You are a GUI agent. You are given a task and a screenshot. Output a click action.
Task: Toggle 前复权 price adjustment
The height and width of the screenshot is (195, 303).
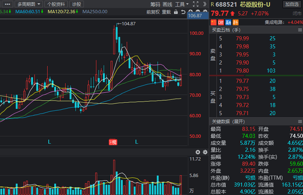click(153, 12)
